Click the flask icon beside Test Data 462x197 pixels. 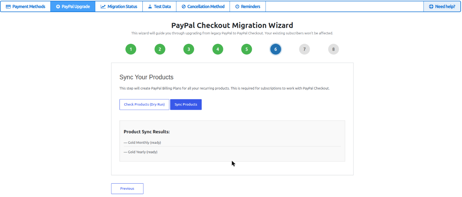click(150, 7)
